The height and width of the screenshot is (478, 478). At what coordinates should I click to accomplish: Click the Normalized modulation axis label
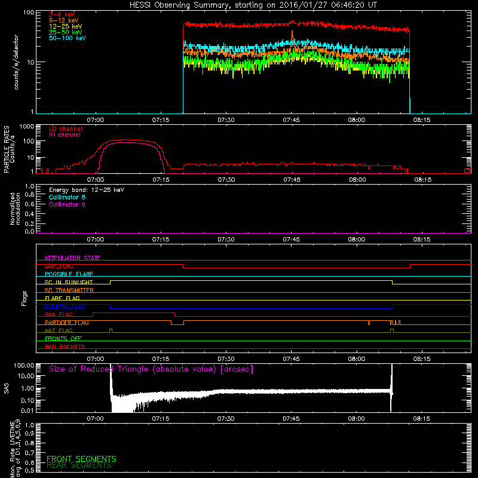[16, 209]
